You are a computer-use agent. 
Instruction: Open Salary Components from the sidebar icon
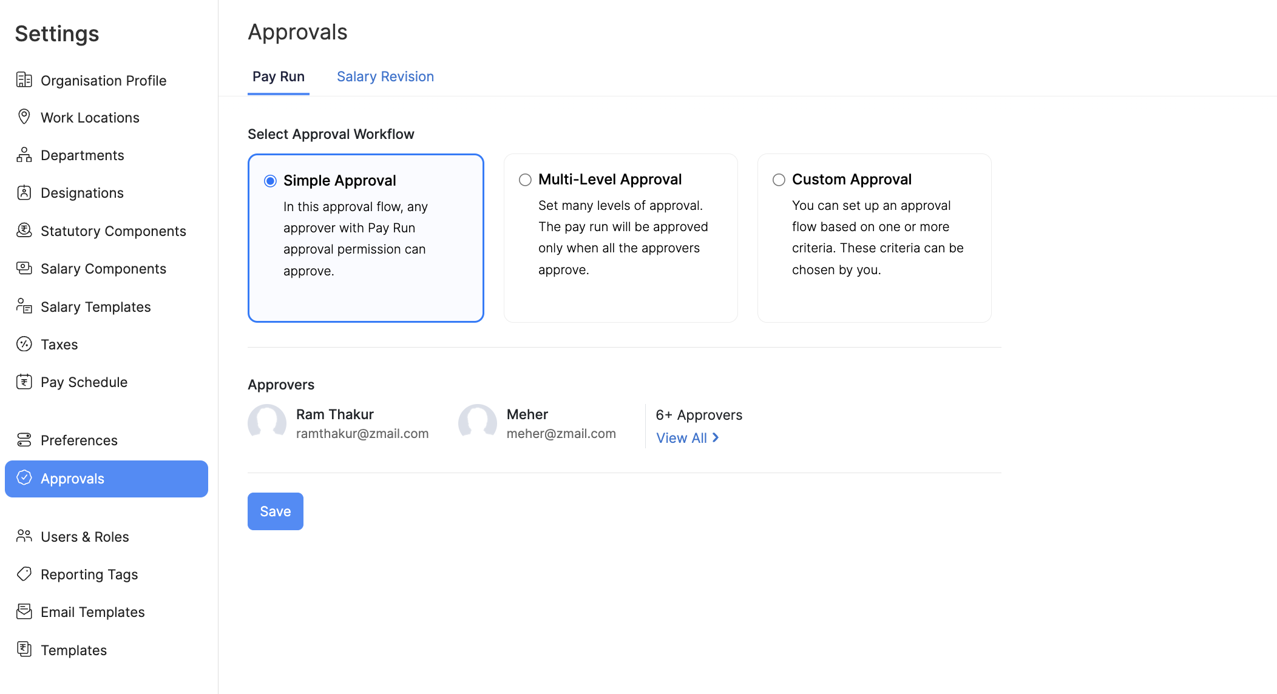24,268
